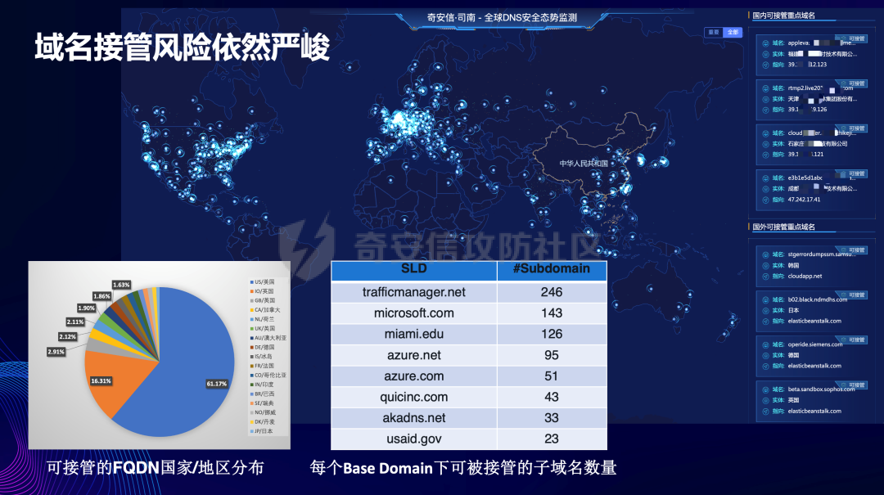Click the 国外可接管重点域名 panel heading
The image size is (884, 495).
point(783,227)
